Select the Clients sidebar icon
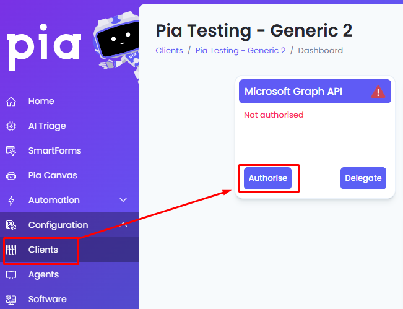 (11, 250)
